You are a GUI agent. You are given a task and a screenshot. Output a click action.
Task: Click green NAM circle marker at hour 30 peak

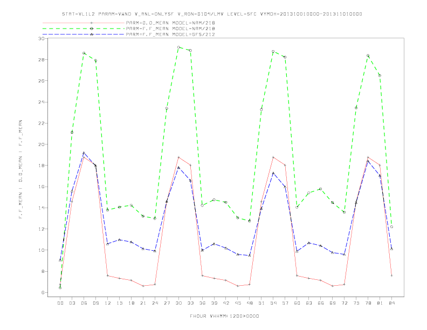[178, 47]
